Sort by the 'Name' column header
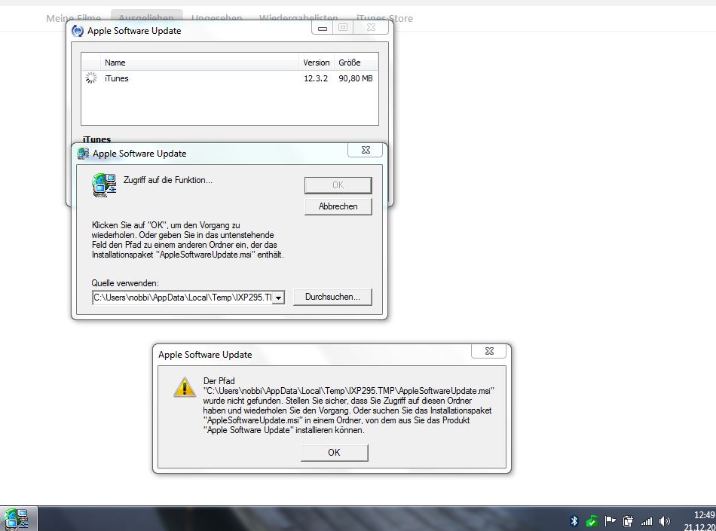The height and width of the screenshot is (531, 716). 199,63
